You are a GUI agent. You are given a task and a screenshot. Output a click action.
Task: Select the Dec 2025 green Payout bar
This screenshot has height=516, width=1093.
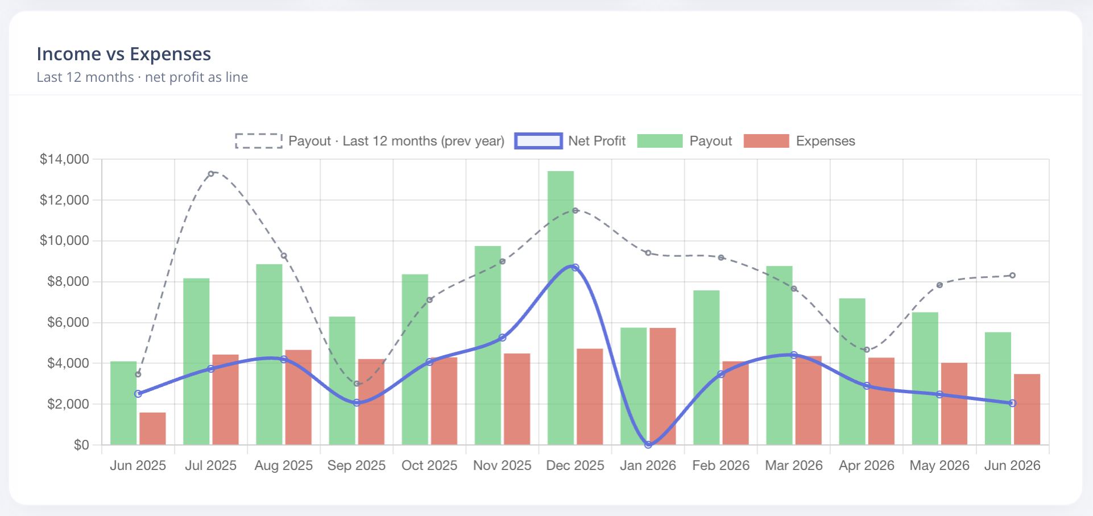(x=561, y=308)
